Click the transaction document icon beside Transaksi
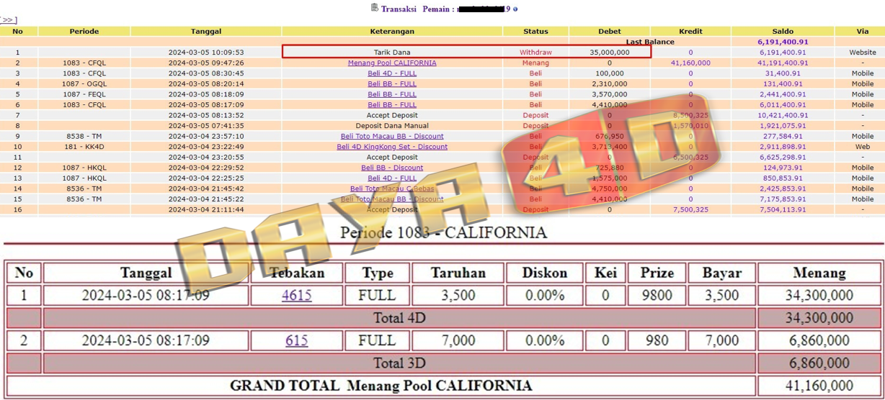This screenshot has height=400, width=885. (374, 8)
